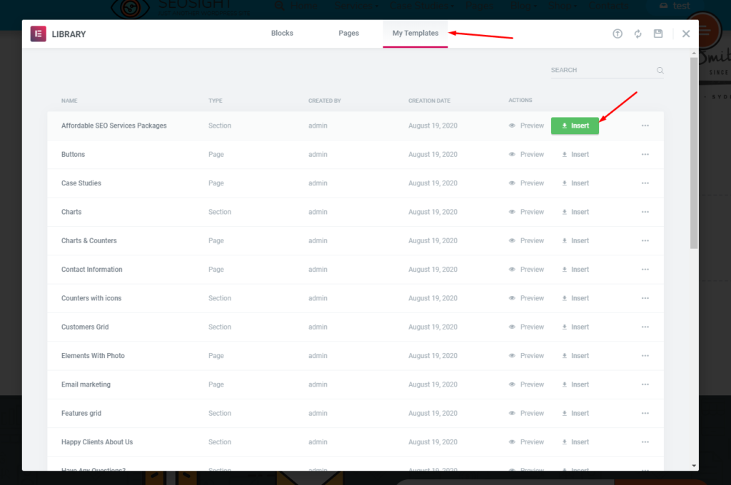Open more options for Elements With Photo row
The image size is (731, 485).
pyautogui.click(x=645, y=356)
